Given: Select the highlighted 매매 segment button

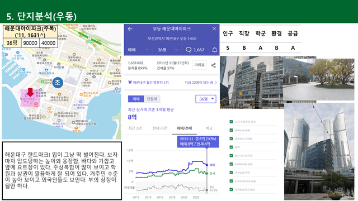Looking at the screenshot, I should 136,99.
